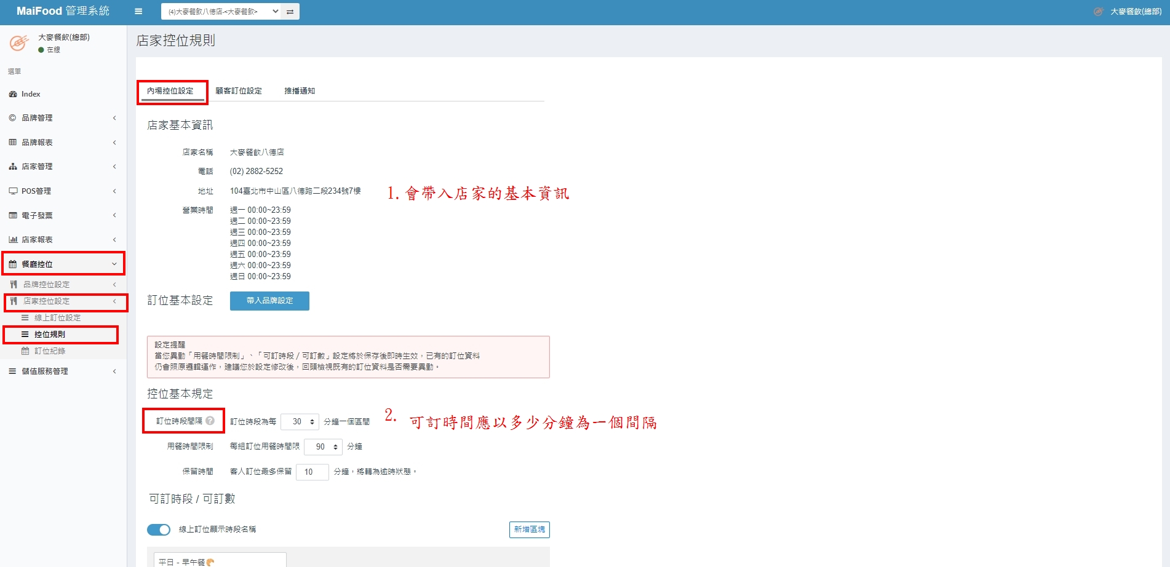Viewport: 1170px width, 567px height.
Task: Switch to the 推播通知 tab
Action: point(300,91)
